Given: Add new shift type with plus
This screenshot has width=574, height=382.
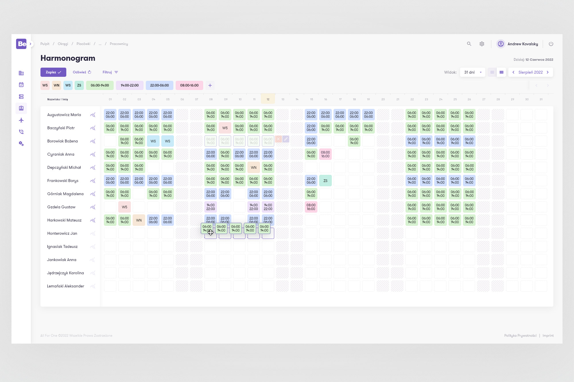Looking at the screenshot, I should tap(210, 85).
